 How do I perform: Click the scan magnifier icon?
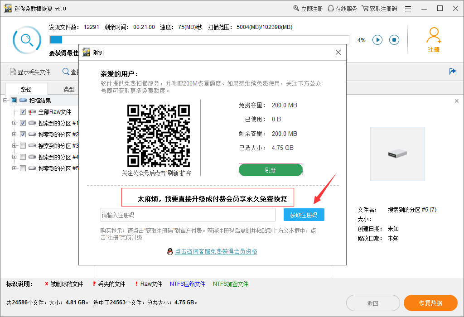tap(27, 40)
